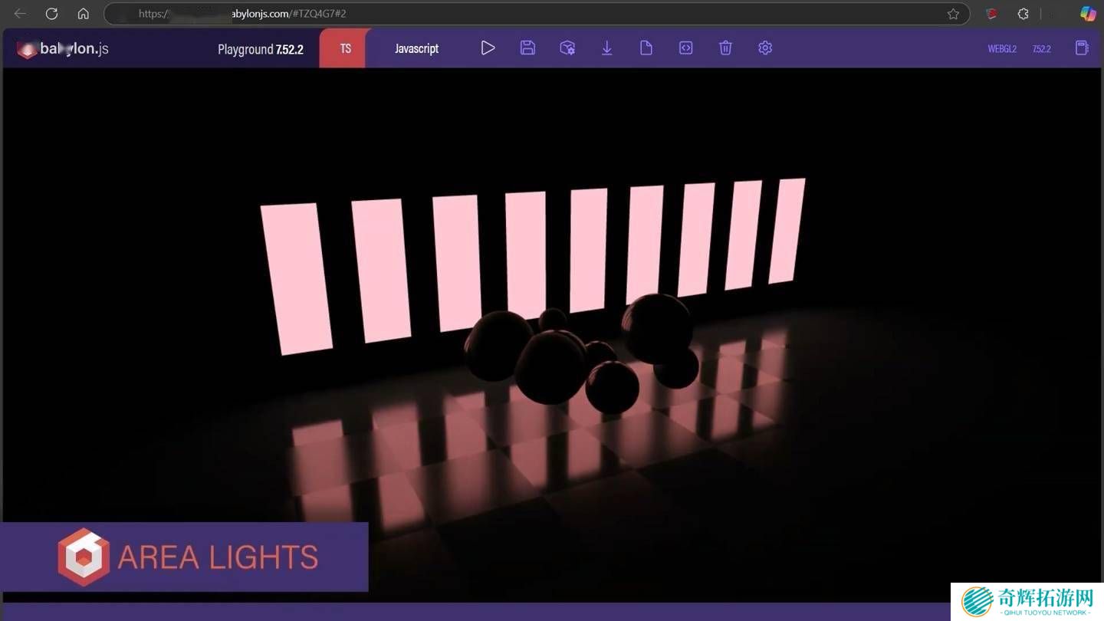
Task: Click the URL address bar
Action: click(537, 14)
